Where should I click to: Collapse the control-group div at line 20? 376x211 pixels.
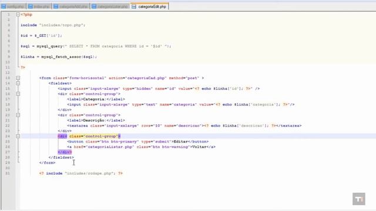[18, 115]
